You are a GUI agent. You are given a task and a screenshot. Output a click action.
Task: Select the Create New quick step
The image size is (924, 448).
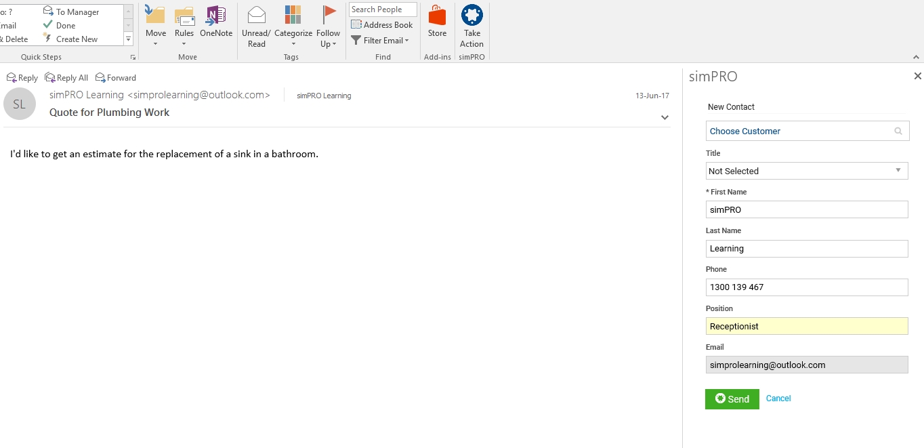[70, 39]
